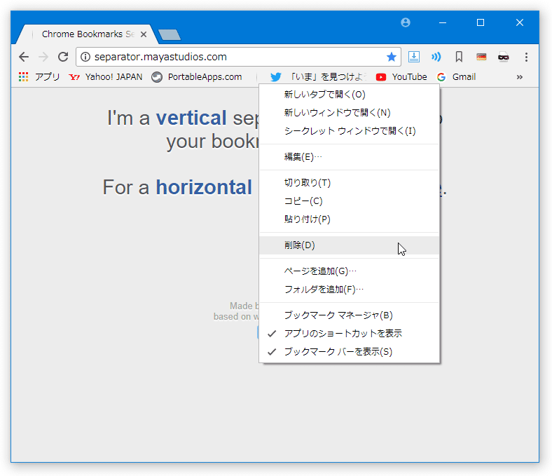552x476 pixels.
Task: Choose 新しいウィンドウで開く(N)
Action: click(350, 113)
